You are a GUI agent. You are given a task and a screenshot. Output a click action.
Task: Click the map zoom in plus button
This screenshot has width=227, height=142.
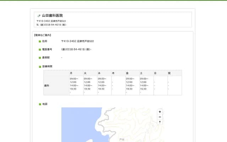pos(160,112)
